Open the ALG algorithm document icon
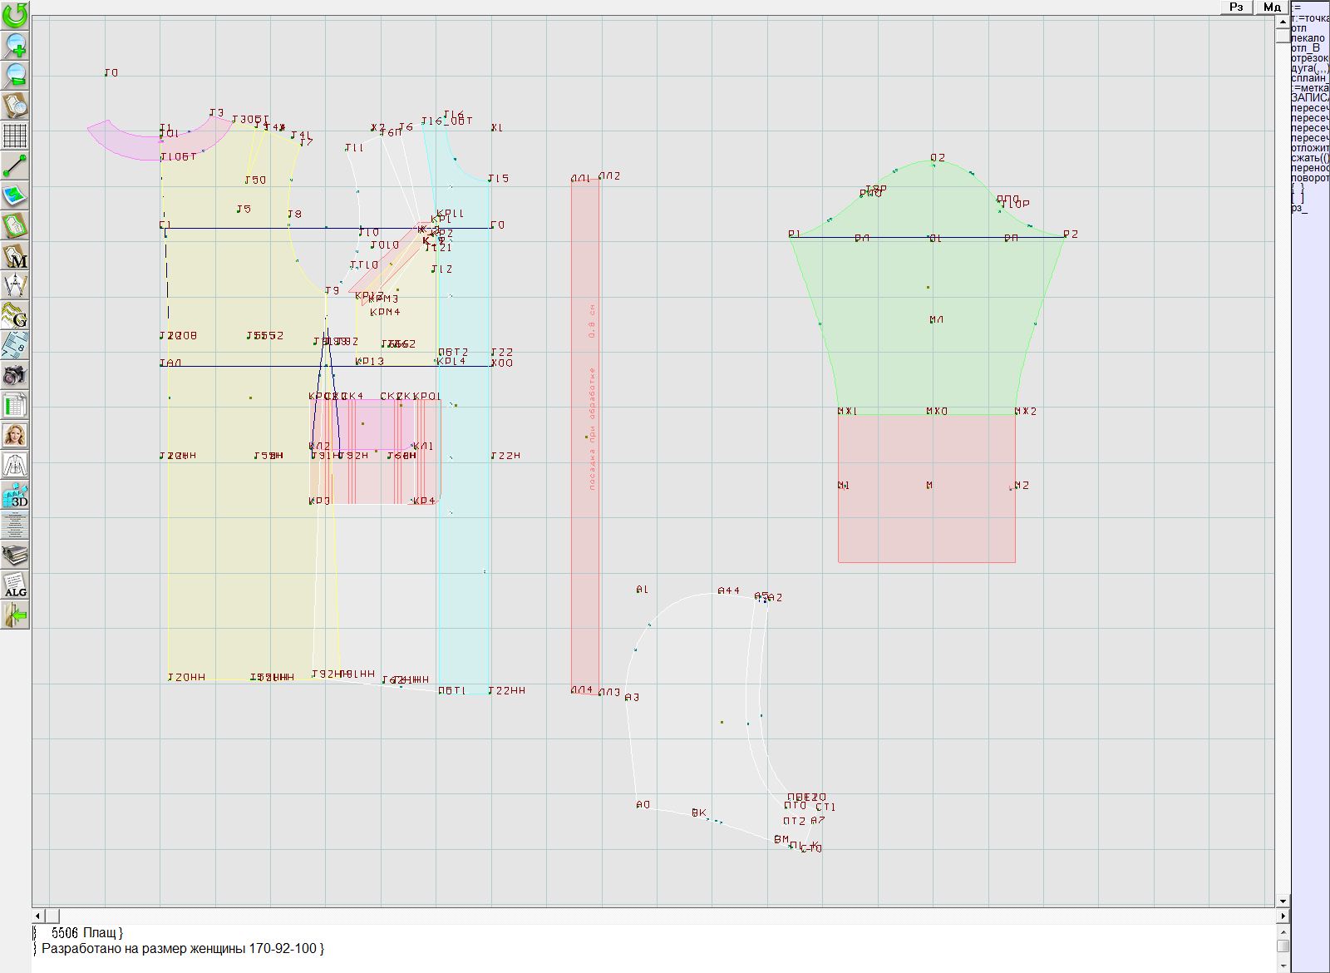Viewport: 1330px width, 973px height. click(x=15, y=585)
